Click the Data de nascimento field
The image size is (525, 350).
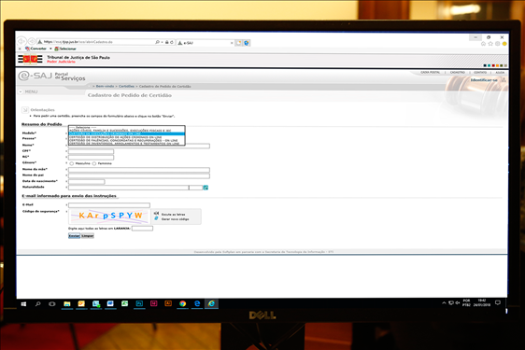(x=86, y=182)
